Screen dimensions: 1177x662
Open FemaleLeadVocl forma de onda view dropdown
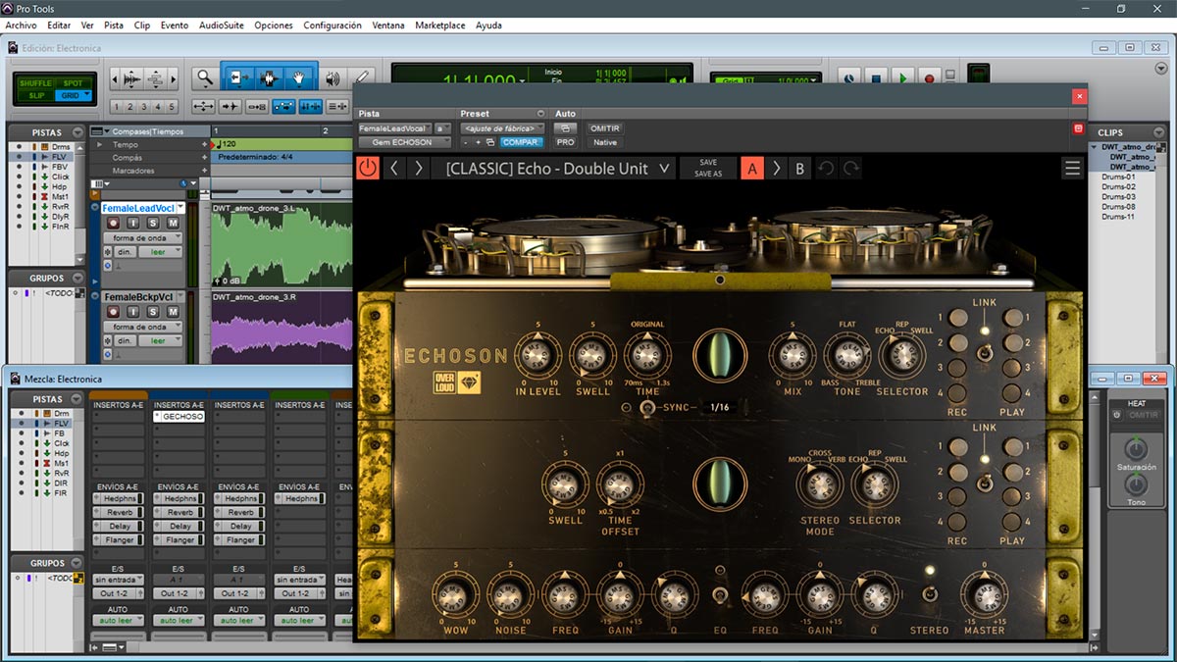coord(144,238)
